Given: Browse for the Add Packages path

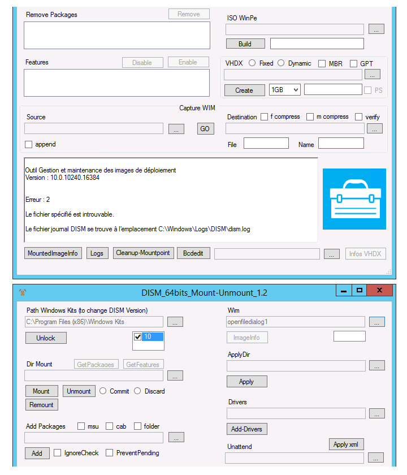Looking at the screenshot, I should (176, 437).
